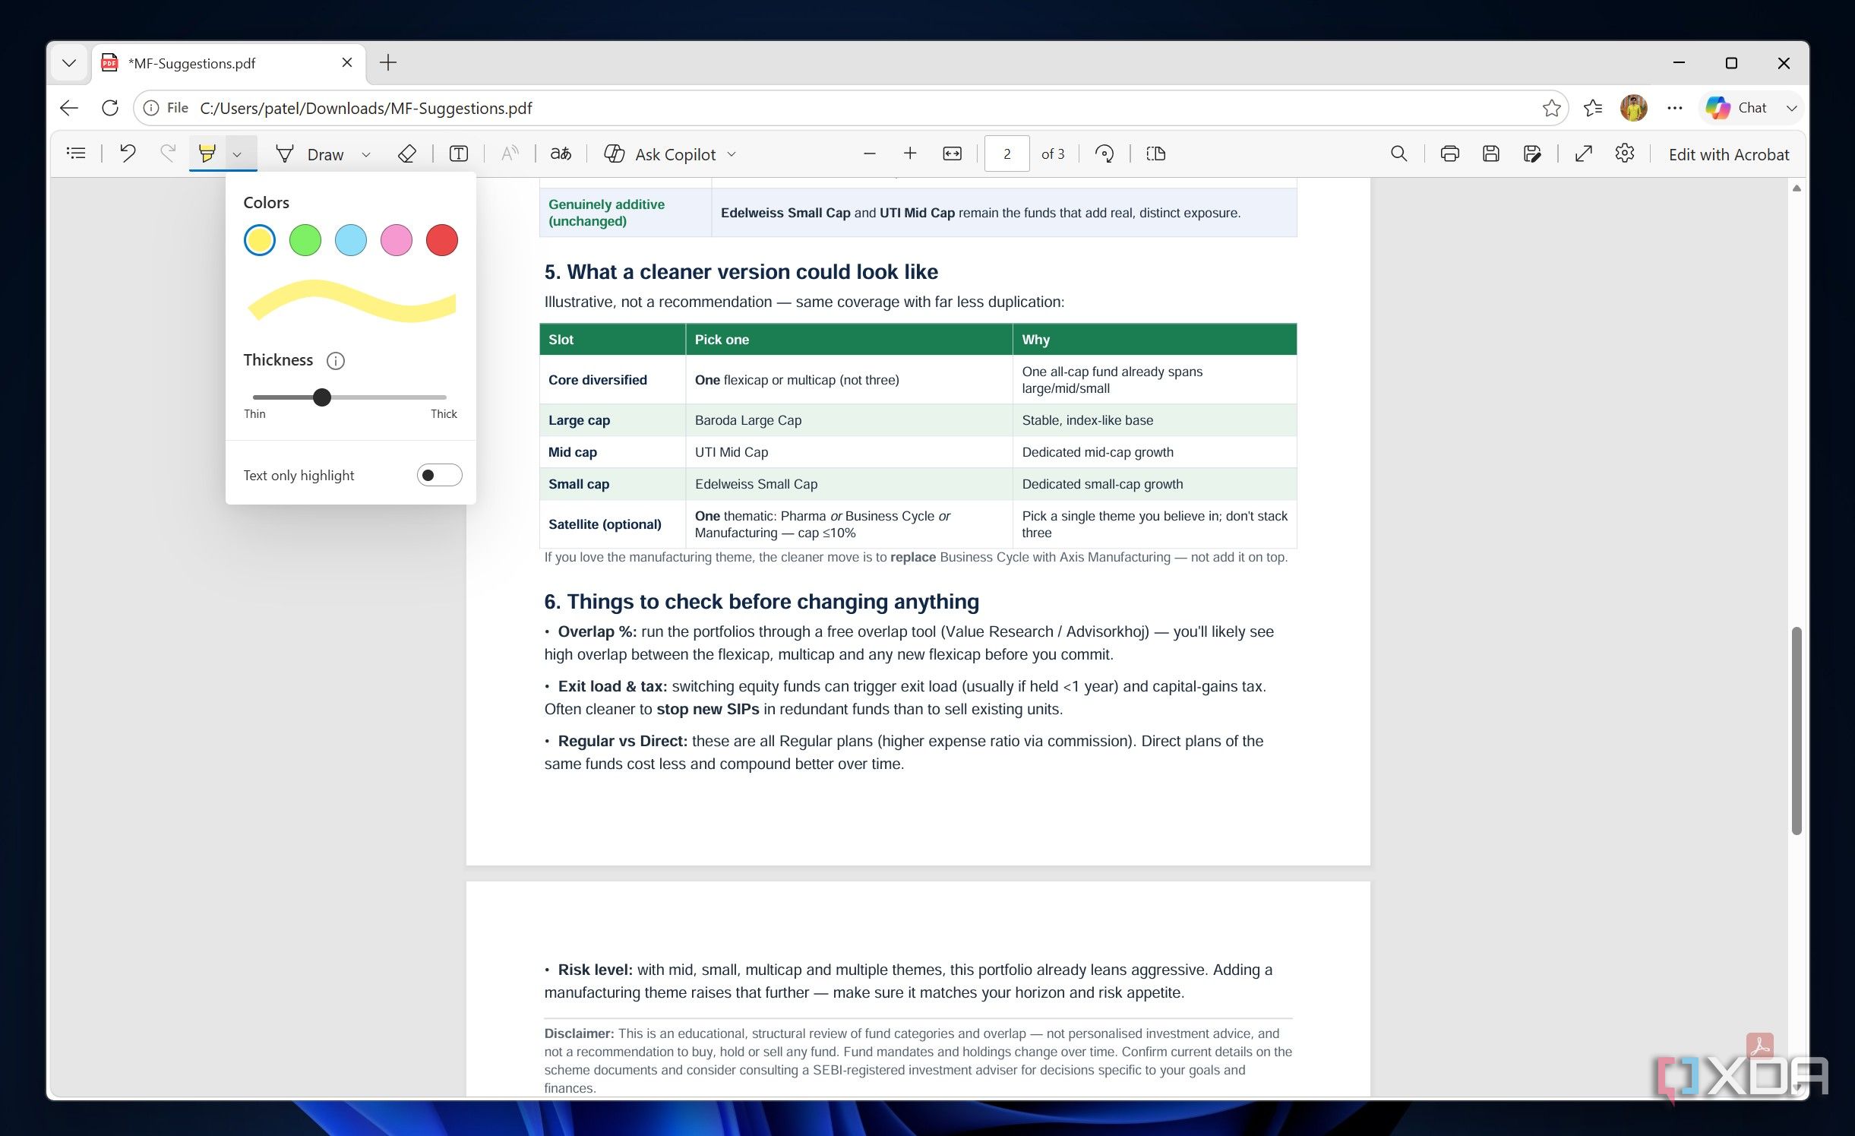Screen dimensions: 1855x1136
Task: Zoom in on the PDF page
Action: coord(910,153)
